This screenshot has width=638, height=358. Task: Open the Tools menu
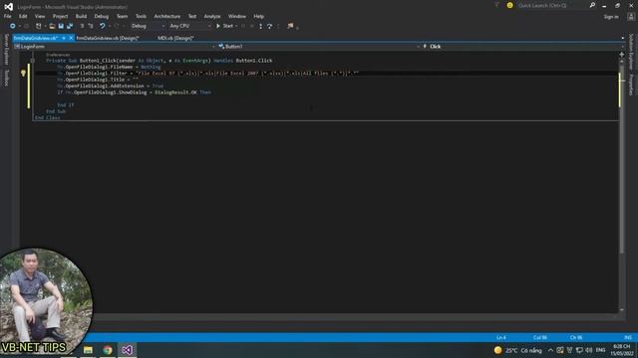141,16
